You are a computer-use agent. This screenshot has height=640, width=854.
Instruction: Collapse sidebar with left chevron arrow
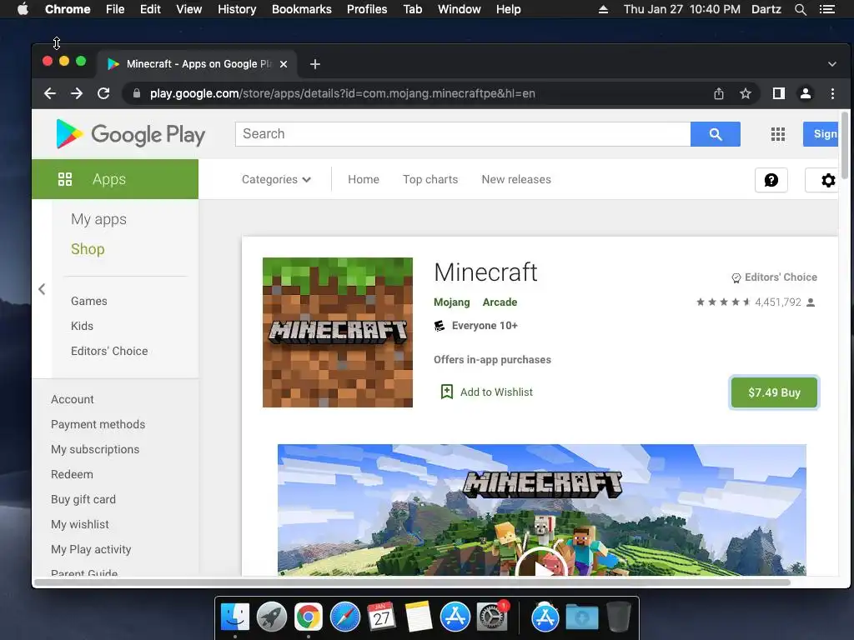coord(42,289)
